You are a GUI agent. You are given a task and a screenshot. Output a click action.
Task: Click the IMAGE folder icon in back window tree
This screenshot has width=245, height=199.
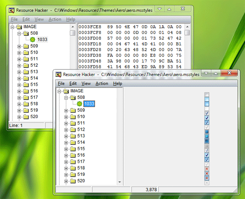[19, 27]
